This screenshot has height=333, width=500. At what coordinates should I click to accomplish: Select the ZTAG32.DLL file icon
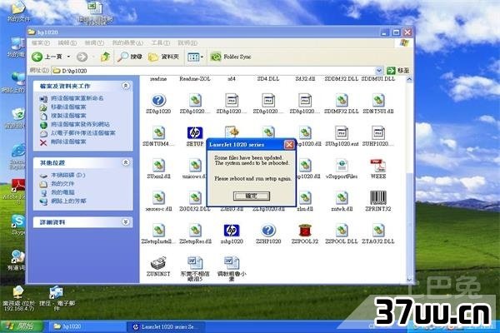(x=378, y=231)
